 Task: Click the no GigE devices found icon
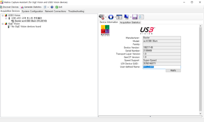(9, 27)
